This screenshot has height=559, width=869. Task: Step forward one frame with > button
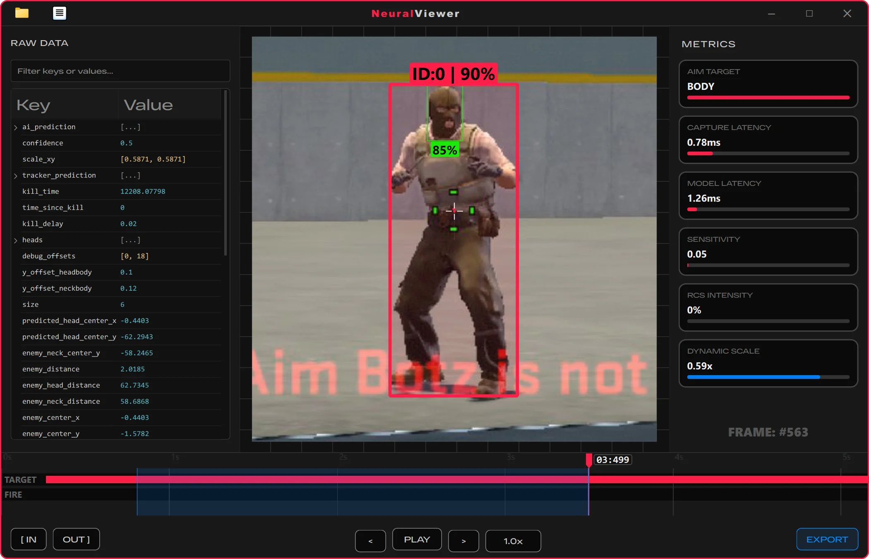click(463, 540)
